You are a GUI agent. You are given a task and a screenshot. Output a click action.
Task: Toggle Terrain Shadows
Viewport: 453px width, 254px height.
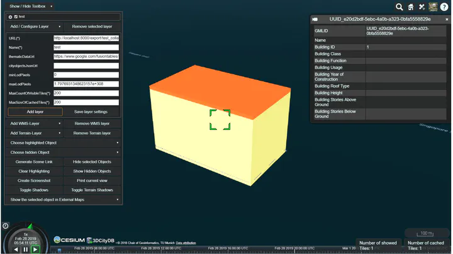92,190
